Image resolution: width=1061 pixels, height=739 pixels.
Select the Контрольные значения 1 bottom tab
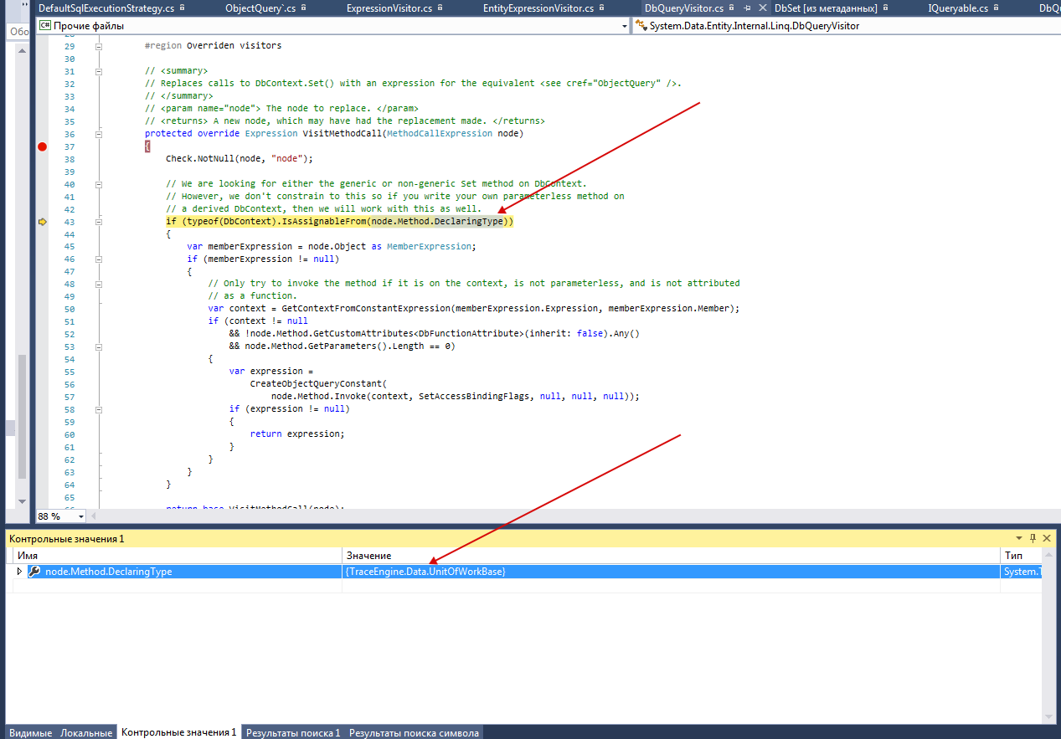[x=179, y=732]
